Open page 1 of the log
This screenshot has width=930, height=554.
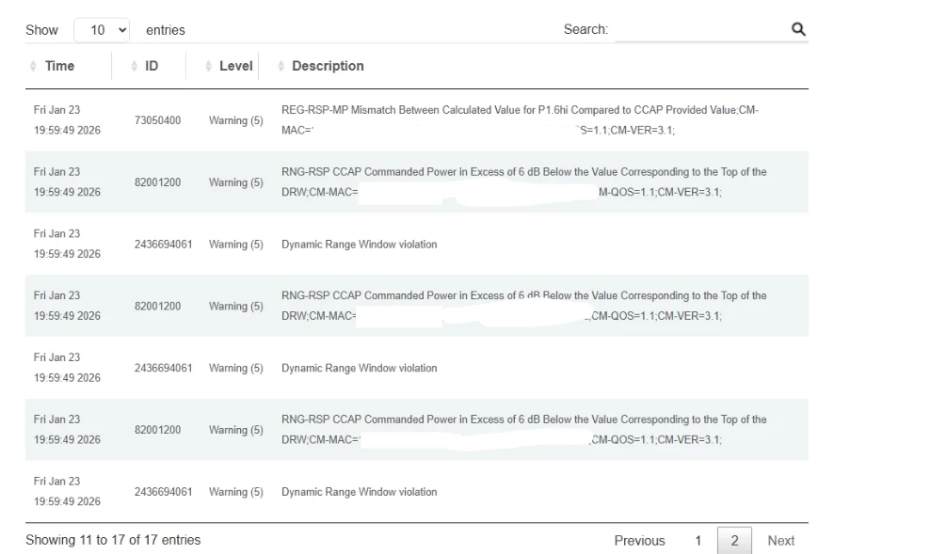point(697,541)
